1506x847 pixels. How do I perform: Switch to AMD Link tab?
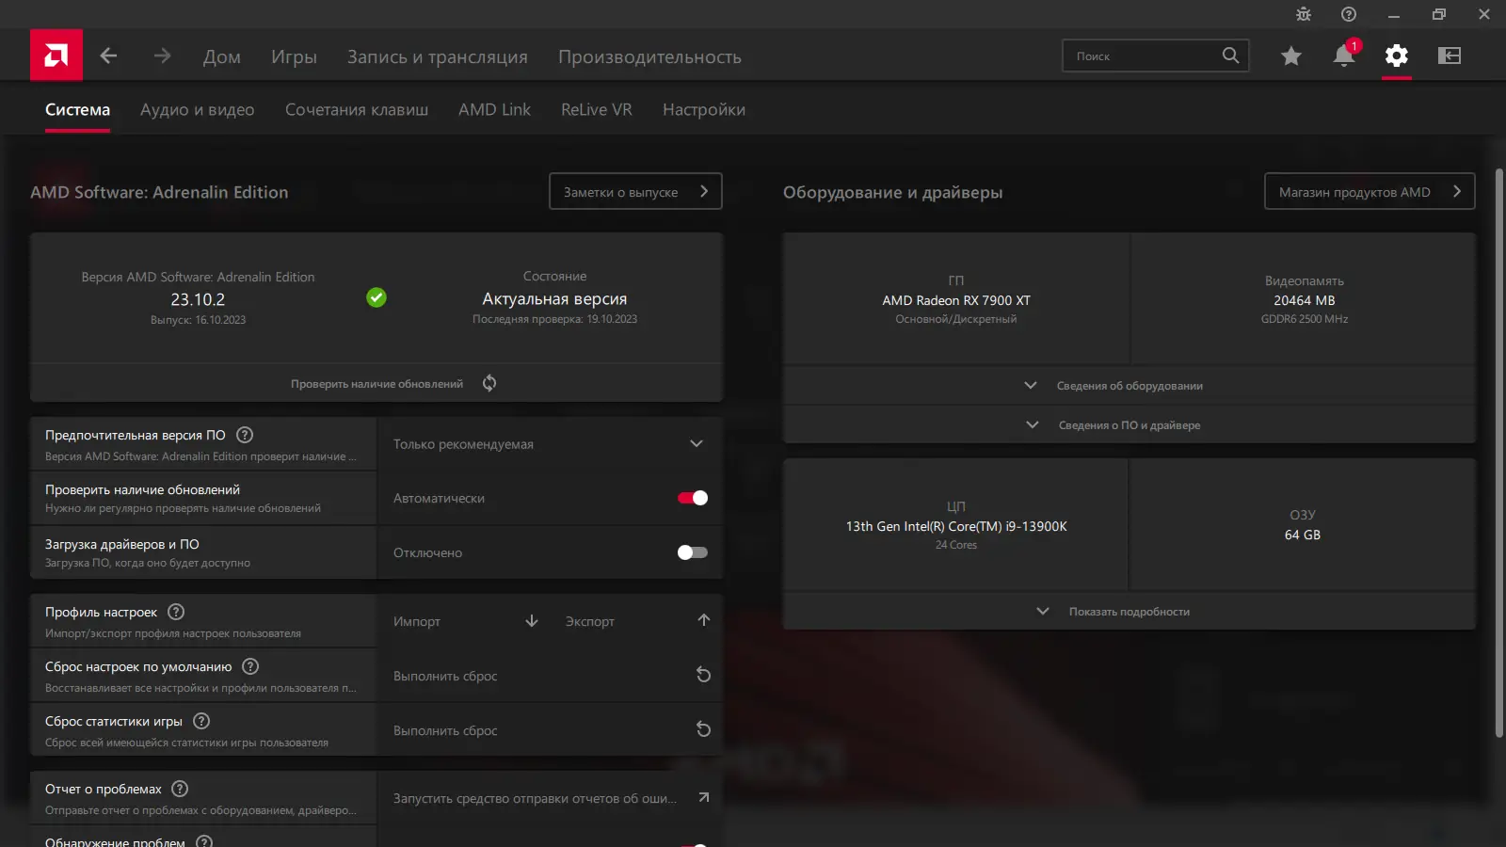click(x=494, y=110)
